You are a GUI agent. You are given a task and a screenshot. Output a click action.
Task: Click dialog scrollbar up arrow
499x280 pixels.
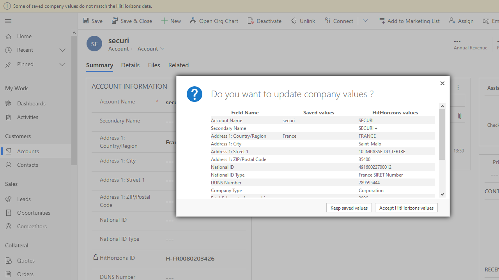(x=442, y=106)
